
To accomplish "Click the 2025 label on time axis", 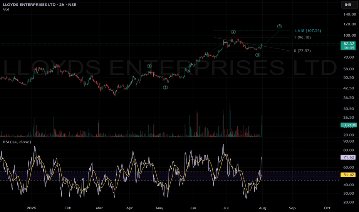I will coord(31,208).
